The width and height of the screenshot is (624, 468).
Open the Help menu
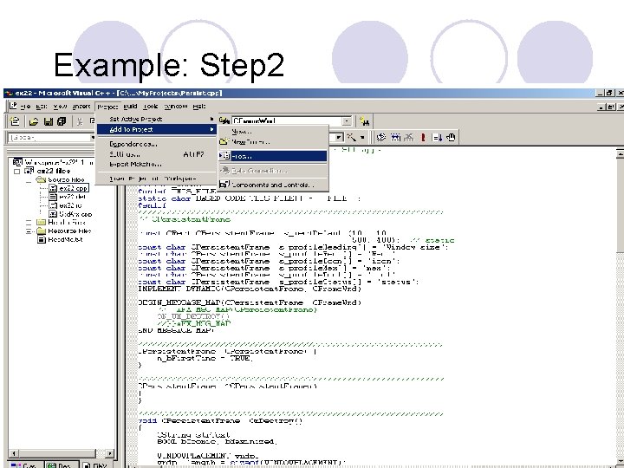click(x=199, y=107)
